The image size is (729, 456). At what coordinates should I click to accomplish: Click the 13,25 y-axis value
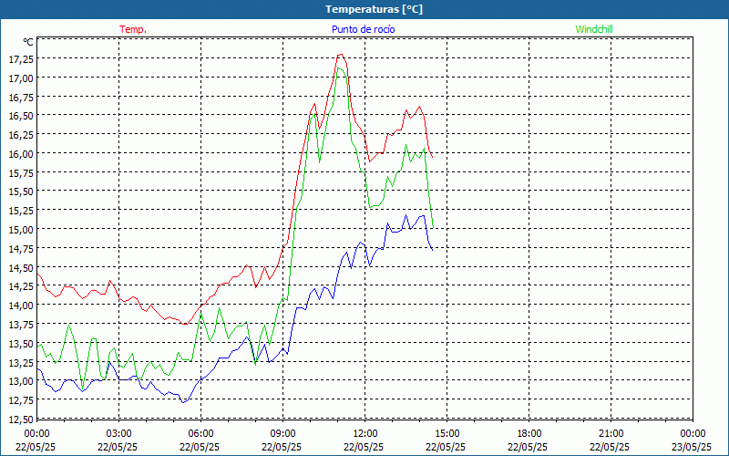pyautogui.click(x=21, y=362)
